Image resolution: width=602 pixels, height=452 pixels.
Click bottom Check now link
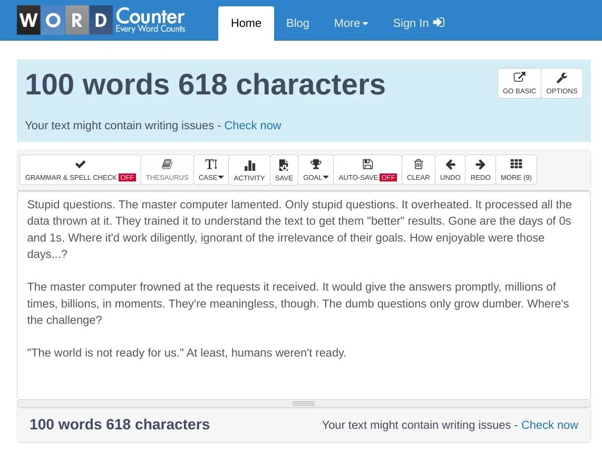point(549,425)
